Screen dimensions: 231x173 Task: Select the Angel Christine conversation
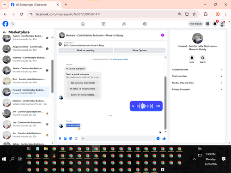point(25,48)
